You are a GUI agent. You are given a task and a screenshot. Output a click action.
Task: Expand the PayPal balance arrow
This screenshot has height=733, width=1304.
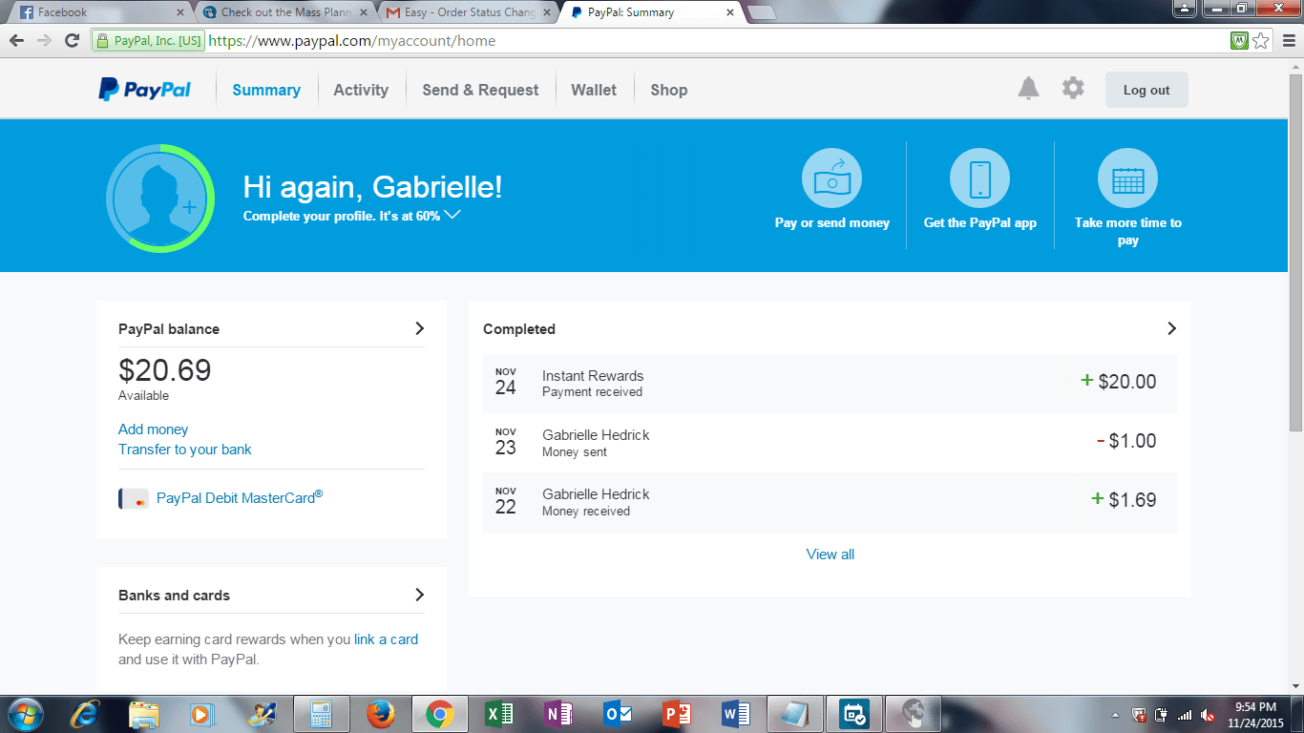419,328
